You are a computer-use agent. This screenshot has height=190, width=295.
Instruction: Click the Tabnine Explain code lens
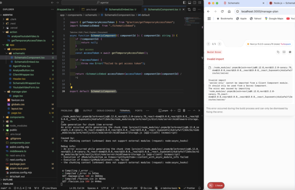(x=93, y=32)
